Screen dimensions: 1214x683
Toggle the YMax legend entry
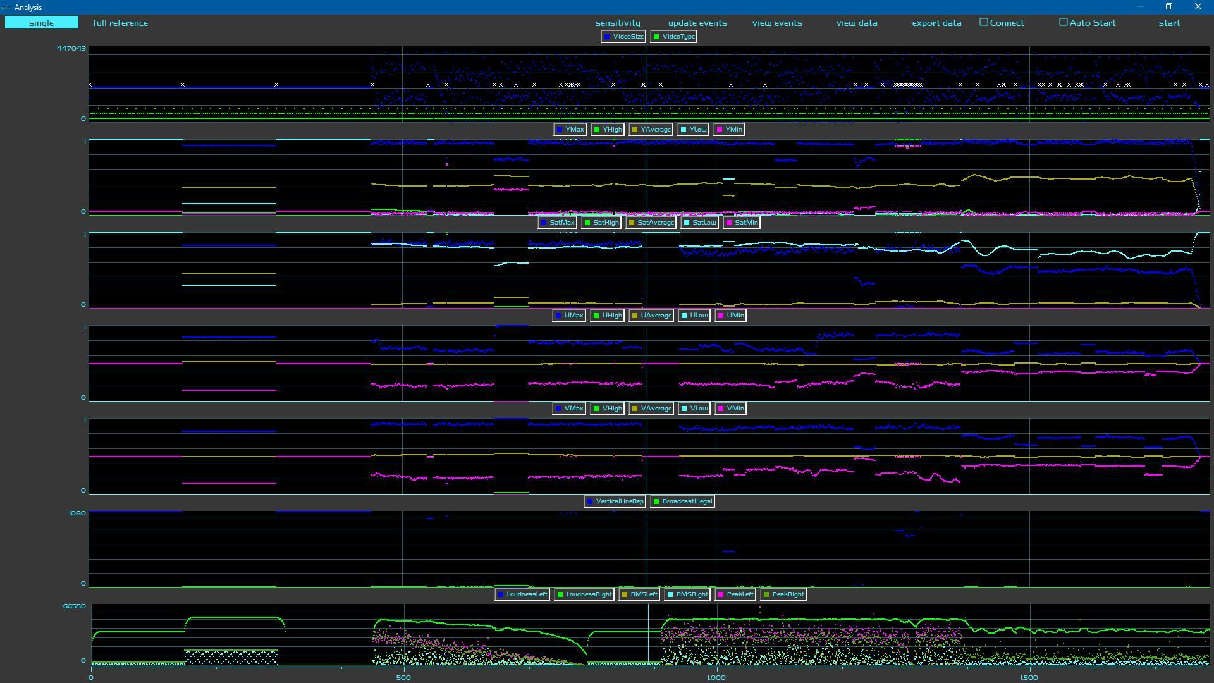coord(570,130)
